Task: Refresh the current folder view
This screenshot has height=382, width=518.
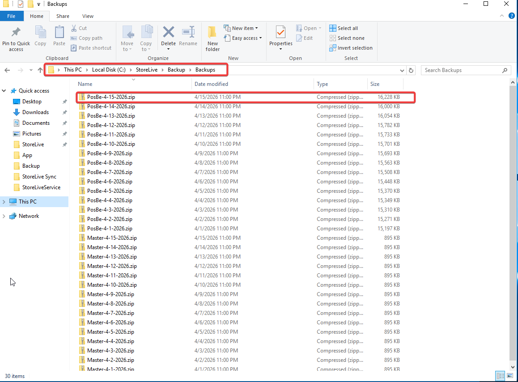Action: pos(412,70)
